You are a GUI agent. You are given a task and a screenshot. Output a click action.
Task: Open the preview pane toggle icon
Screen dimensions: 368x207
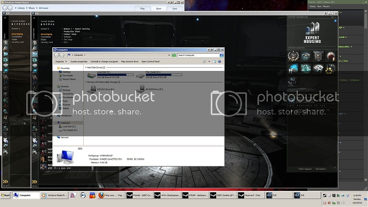(214, 61)
